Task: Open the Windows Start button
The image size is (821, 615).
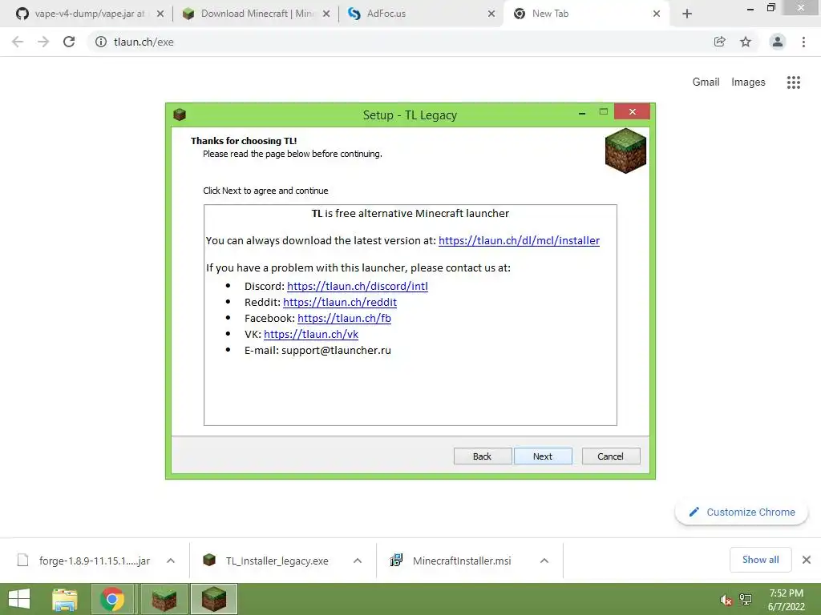Action: point(19,599)
